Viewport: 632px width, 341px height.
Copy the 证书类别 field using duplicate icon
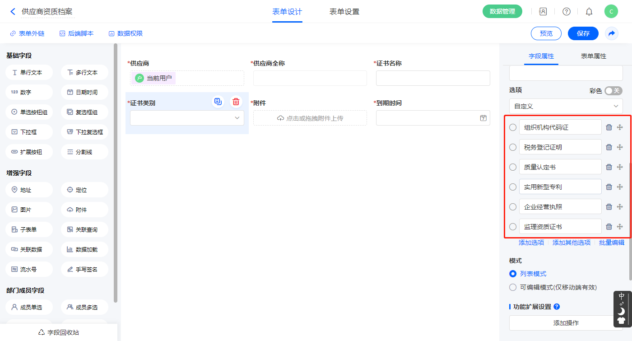point(218,102)
